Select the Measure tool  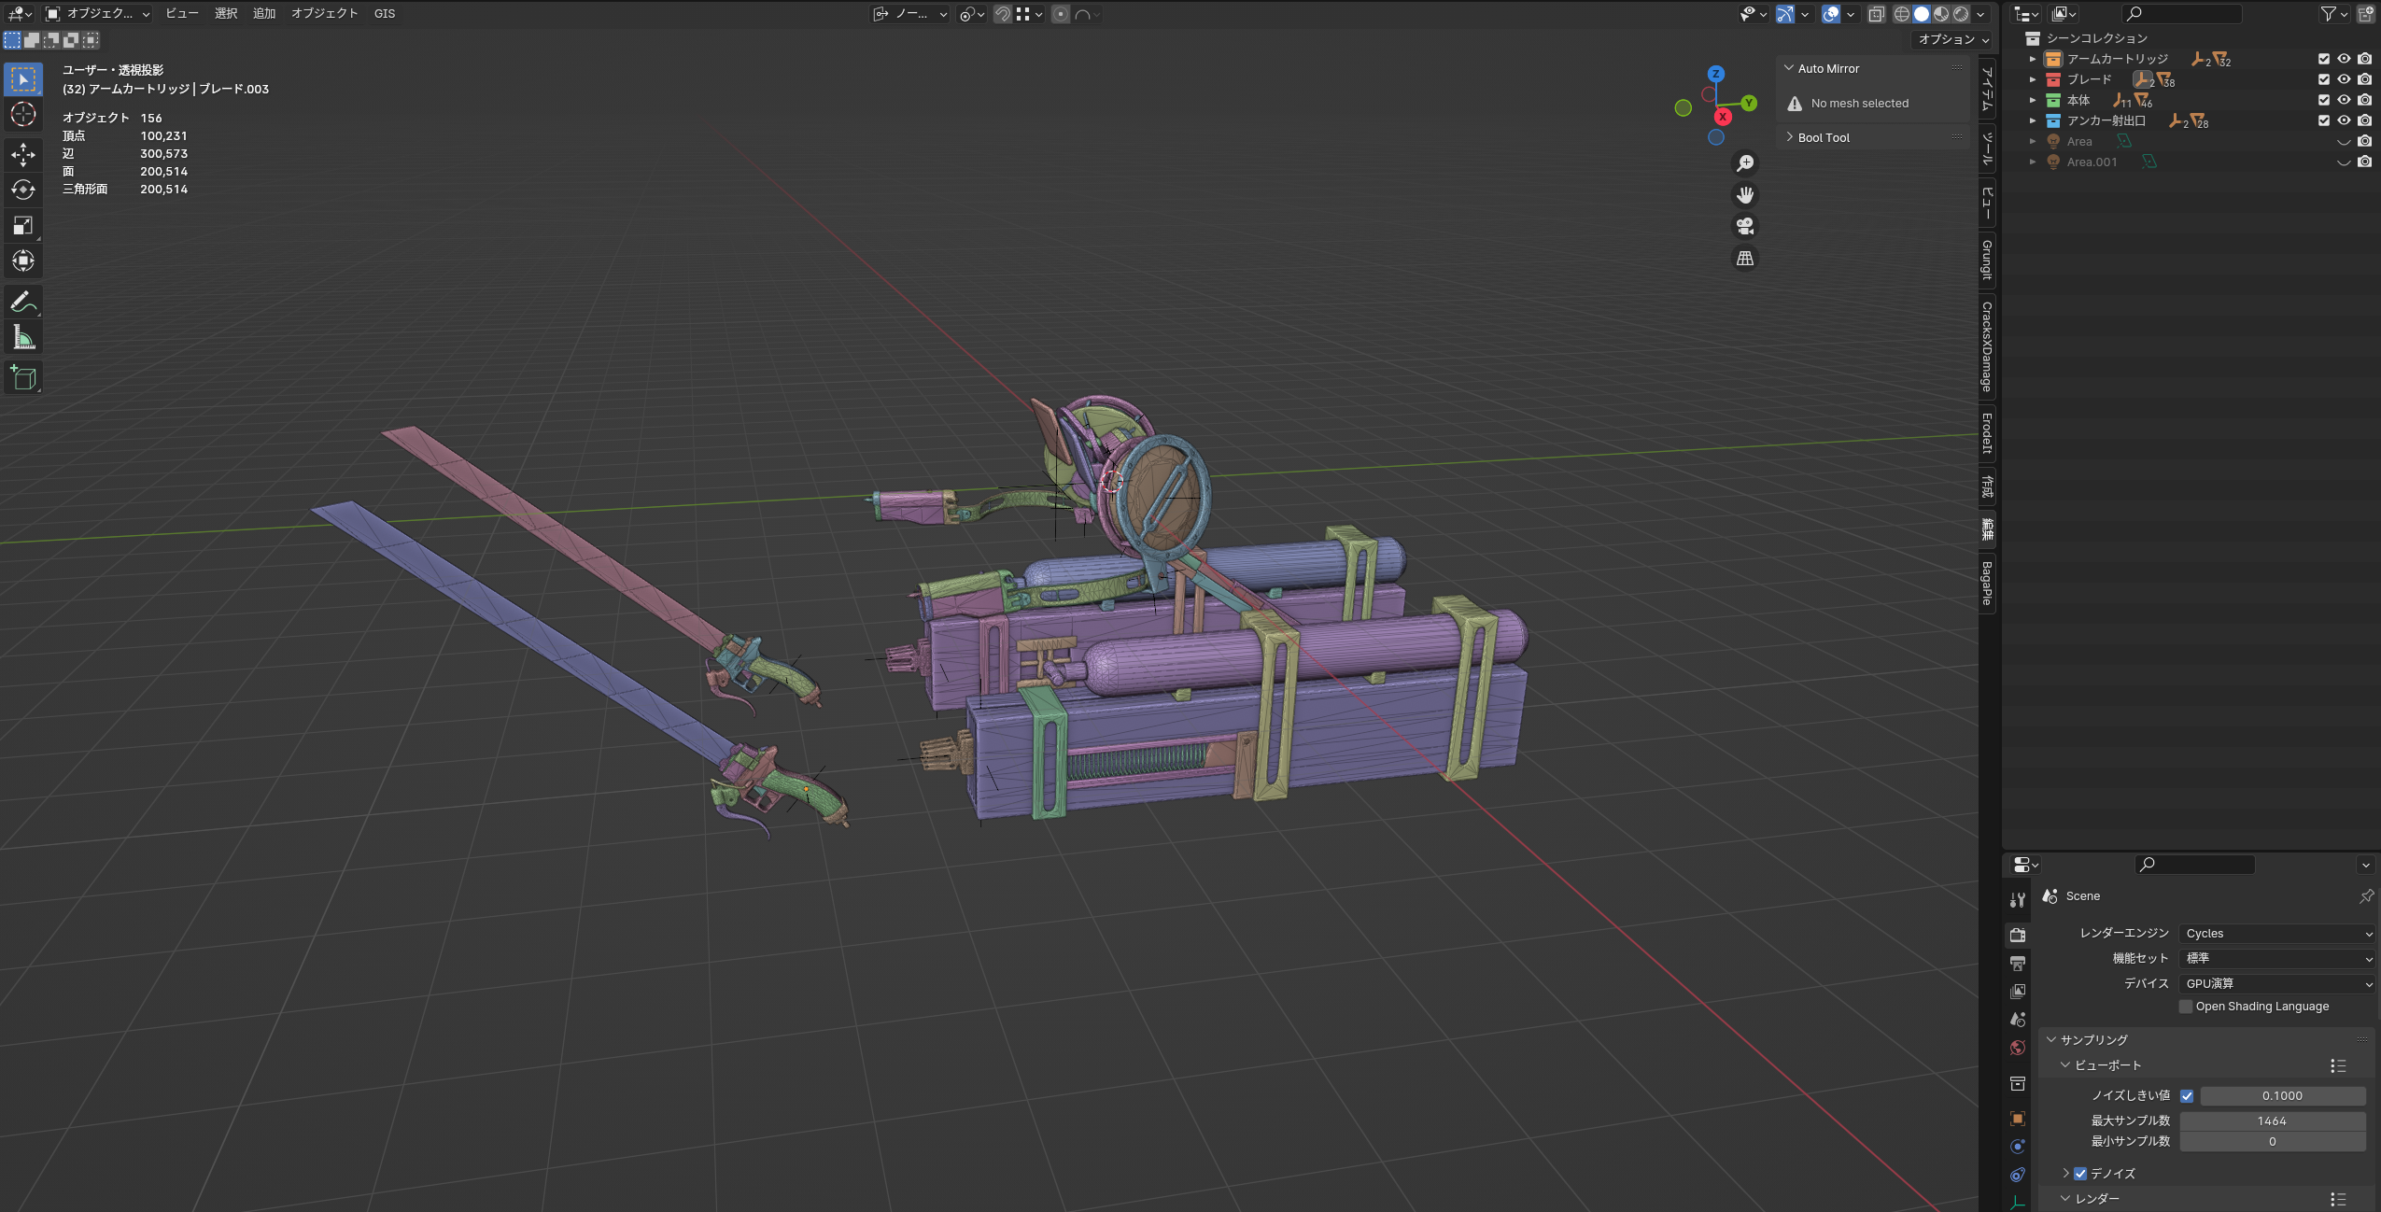point(23,337)
